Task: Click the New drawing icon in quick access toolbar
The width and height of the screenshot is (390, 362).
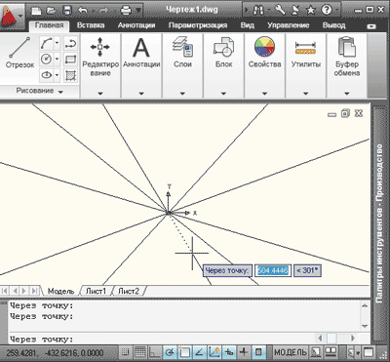Action: pos(36,11)
